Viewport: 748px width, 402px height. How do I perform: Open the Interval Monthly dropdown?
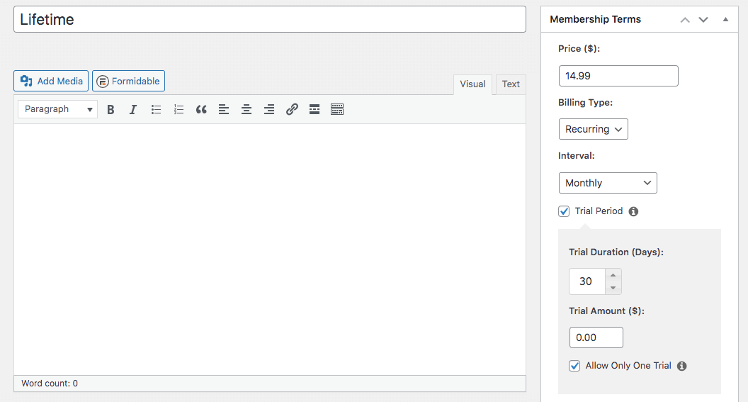(608, 183)
